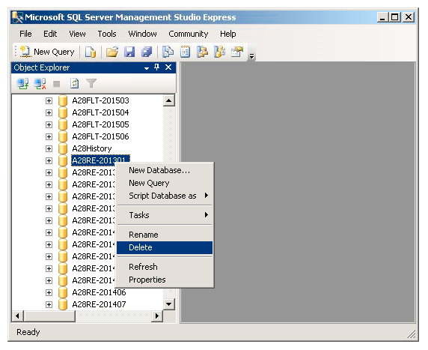Screen dimensions: 428x350
Task: Open the Object Explorer window position dropdown
Action: pyautogui.click(x=147, y=67)
